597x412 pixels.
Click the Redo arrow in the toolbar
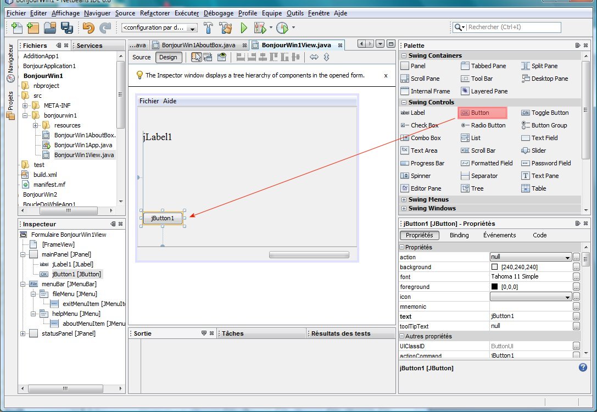pos(105,27)
